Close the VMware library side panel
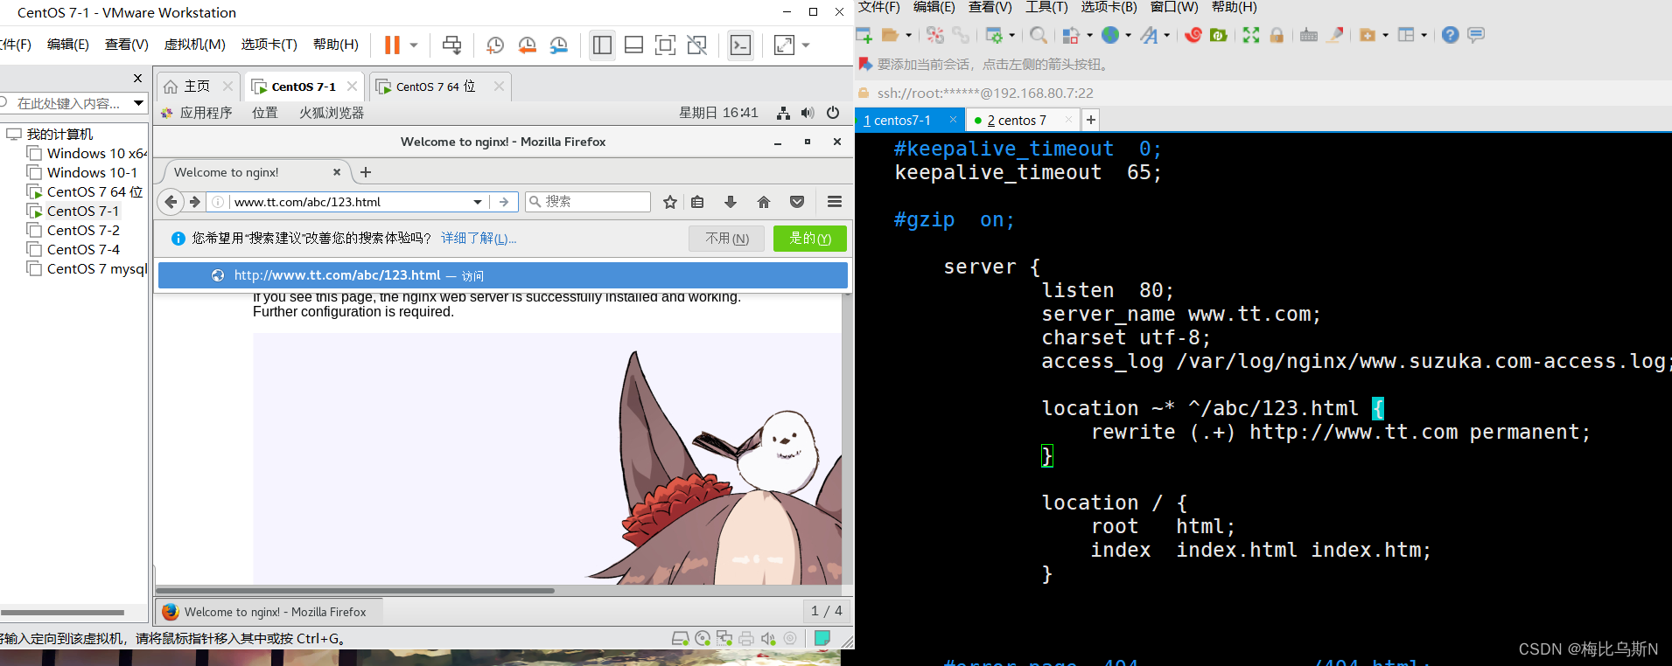1672x666 pixels. coord(137,78)
